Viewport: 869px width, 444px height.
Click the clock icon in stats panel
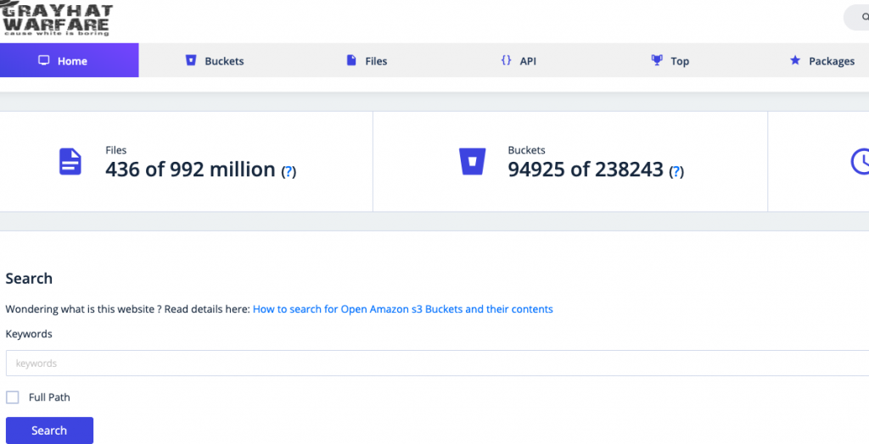pos(861,162)
